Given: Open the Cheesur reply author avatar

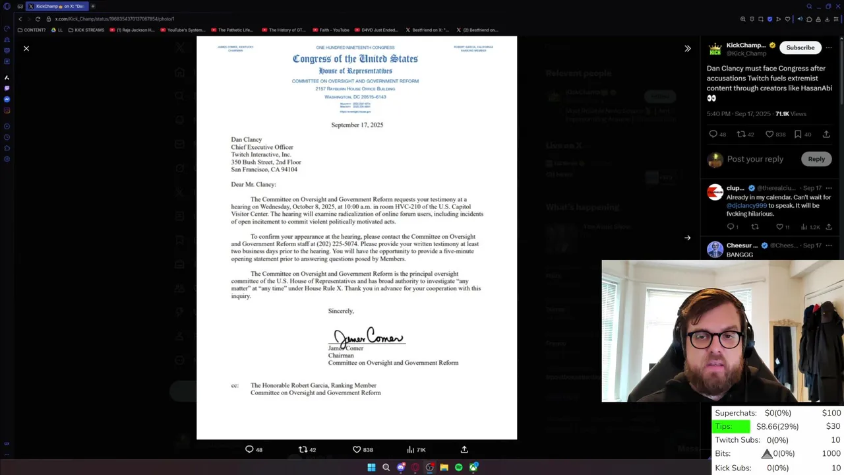Looking at the screenshot, I should pyautogui.click(x=715, y=249).
